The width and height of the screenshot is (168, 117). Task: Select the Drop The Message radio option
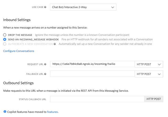(x=5, y=35)
